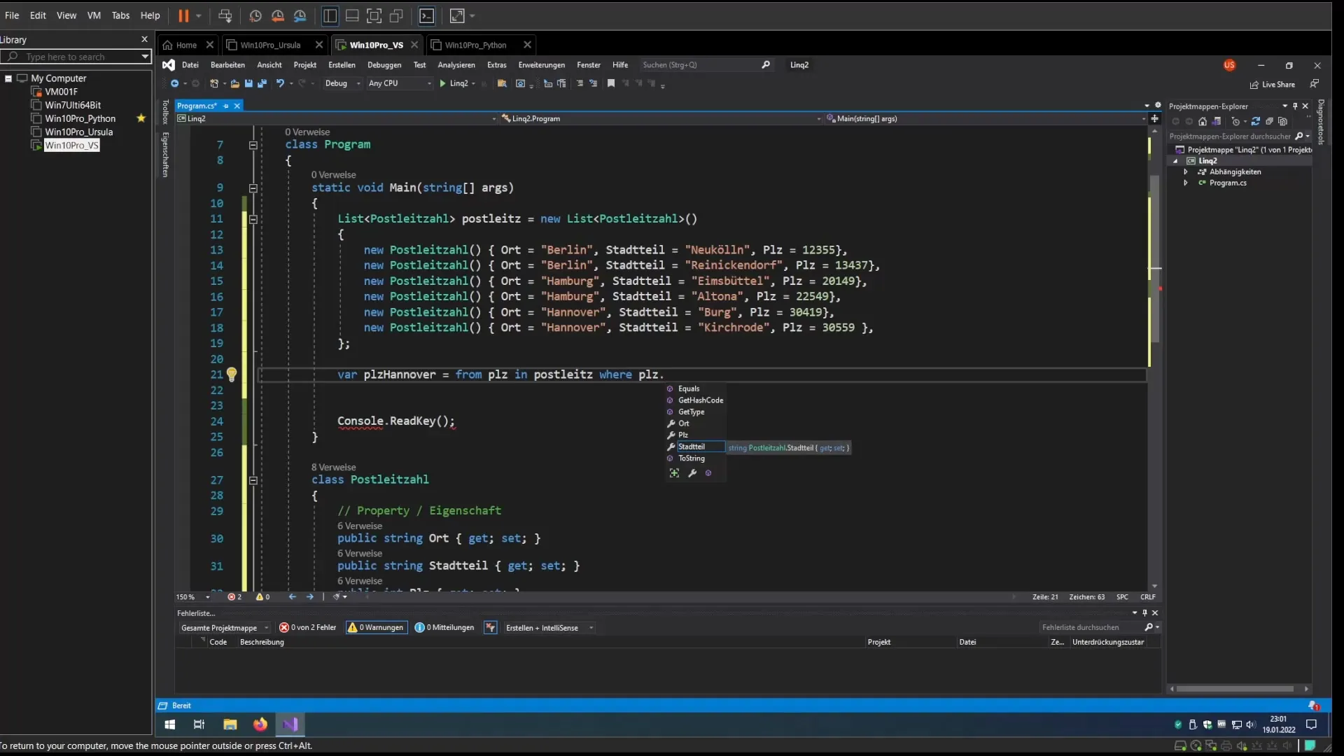Viewport: 1344px width, 756px height.
Task: Show only properties in IntelliSense filter
Action: click(x=692, y=473)
